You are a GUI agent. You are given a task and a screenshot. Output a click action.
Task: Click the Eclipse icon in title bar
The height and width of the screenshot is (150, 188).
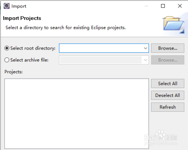coord(6,6)
